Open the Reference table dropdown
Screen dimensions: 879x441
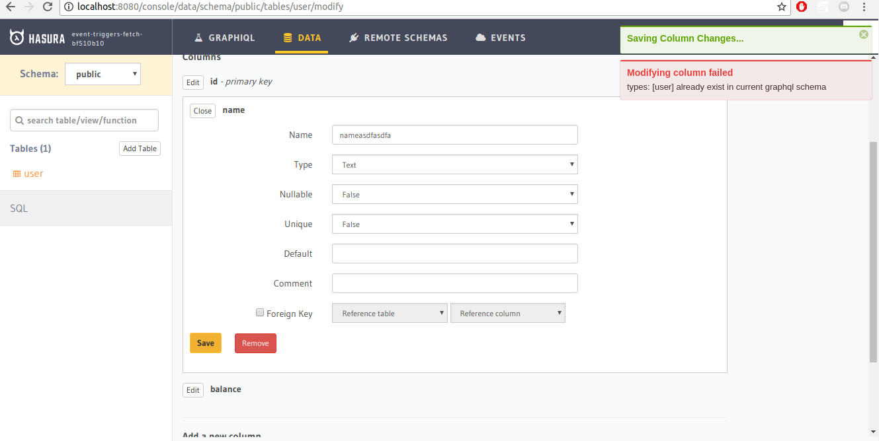click(389, 312)
